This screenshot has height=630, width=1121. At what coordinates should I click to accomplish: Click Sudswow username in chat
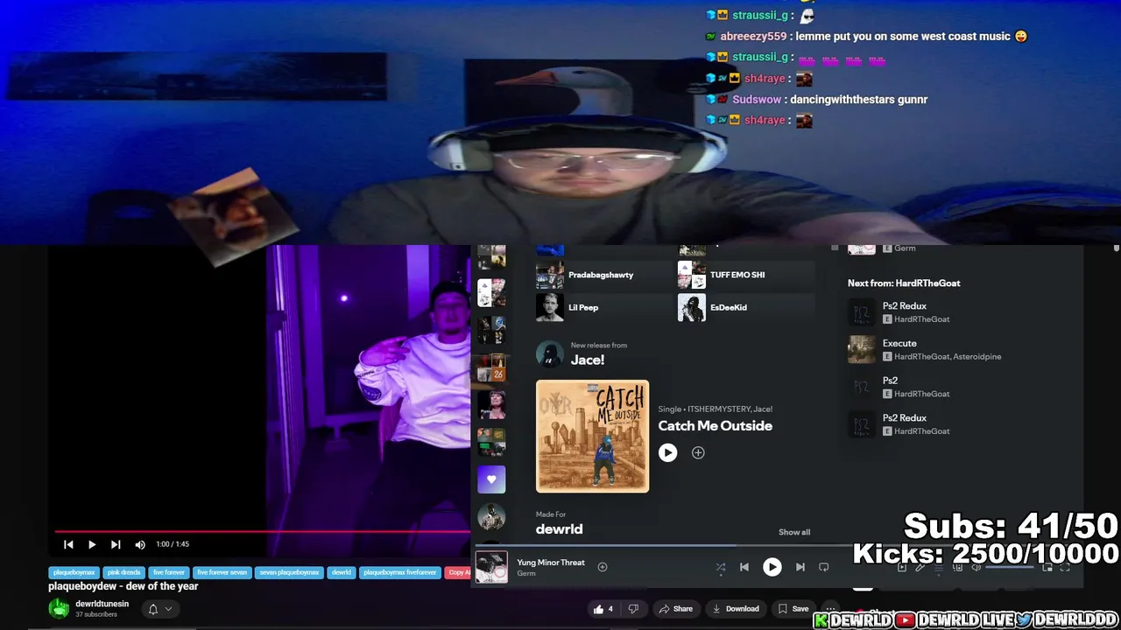click(x=758, y=100)
